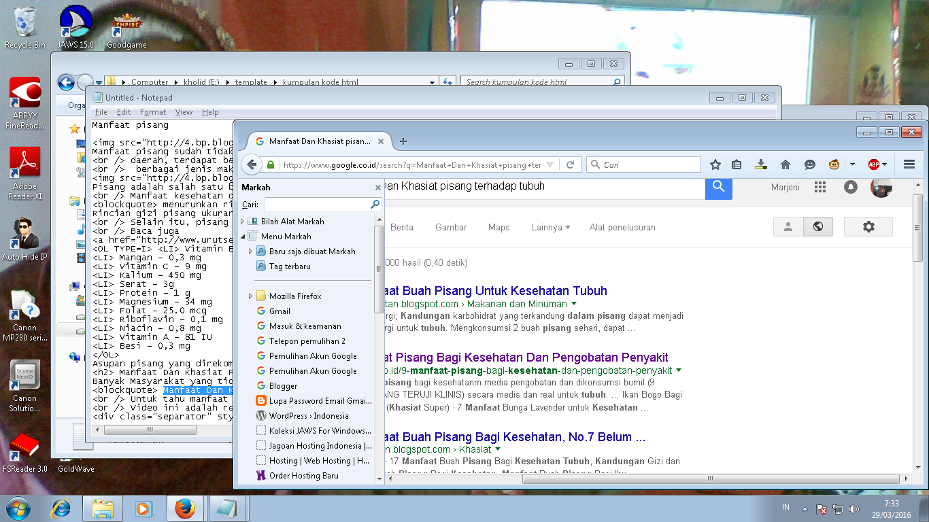The width and height of the screenshot is (929, 522).
Task: Open the Windows Start menu
Action: [17, 508]
